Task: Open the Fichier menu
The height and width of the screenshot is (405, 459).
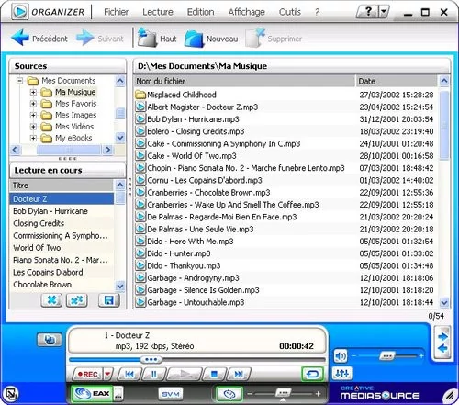Action: [116, 12]
